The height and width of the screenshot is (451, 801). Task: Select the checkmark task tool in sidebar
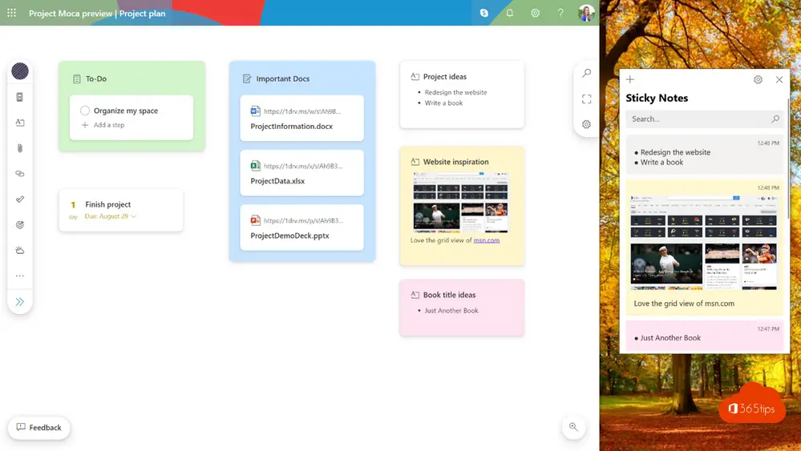(20, 199)
